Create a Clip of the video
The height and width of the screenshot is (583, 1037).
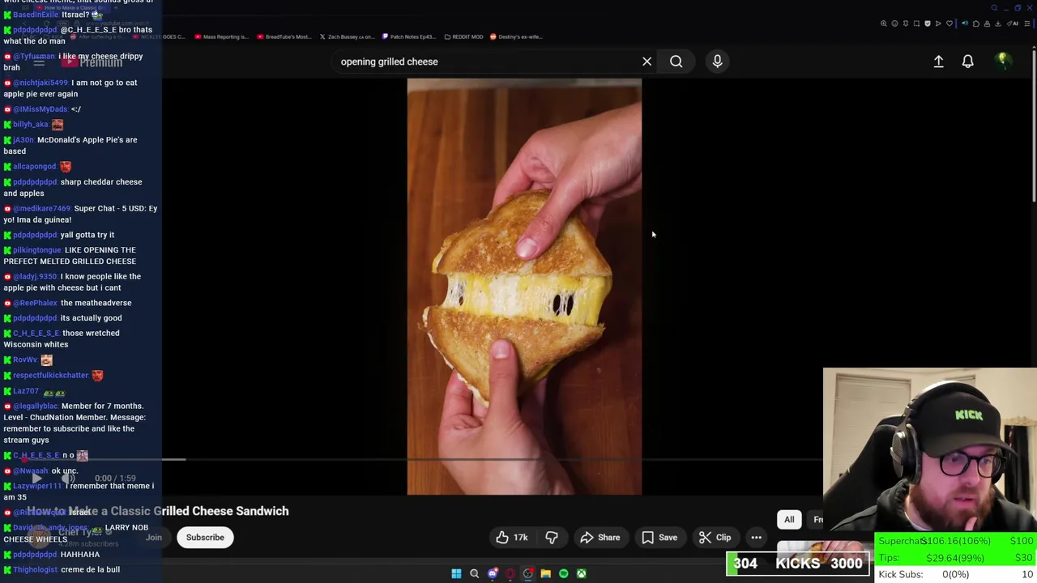(715, 538)
